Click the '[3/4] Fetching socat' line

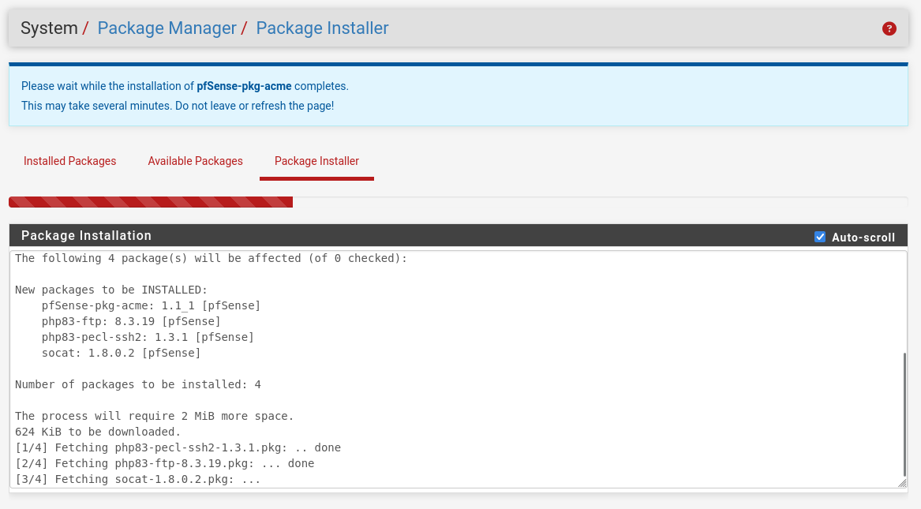(138, 480)
